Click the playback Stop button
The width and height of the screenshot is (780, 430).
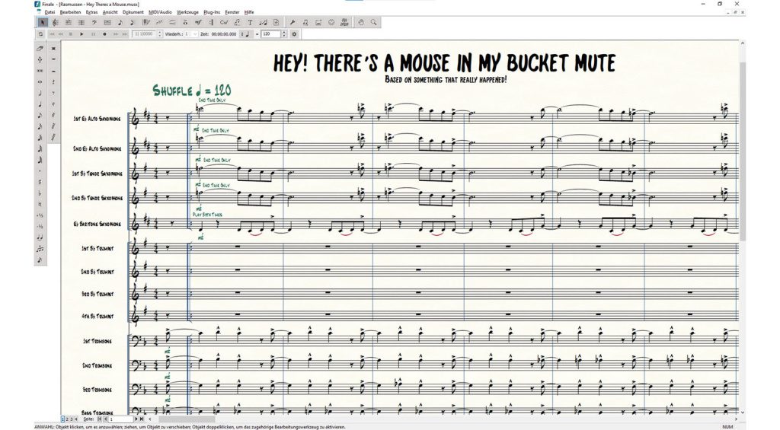pyautogui.click(x=71, y=34)
